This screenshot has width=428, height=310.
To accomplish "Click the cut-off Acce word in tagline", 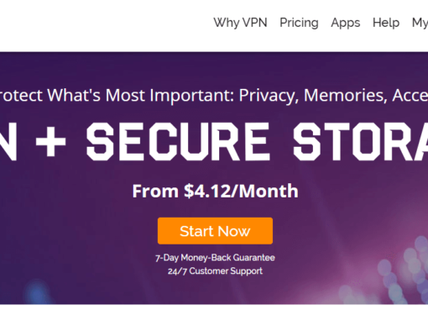I will [x=410, y=95].
